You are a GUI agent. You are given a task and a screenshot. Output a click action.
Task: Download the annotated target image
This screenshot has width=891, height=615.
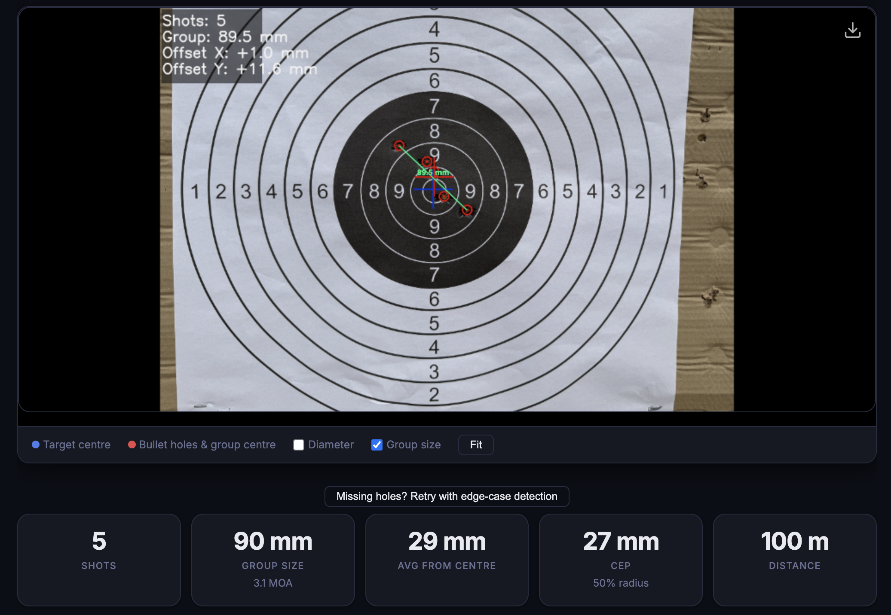click(x=853, y=30)
